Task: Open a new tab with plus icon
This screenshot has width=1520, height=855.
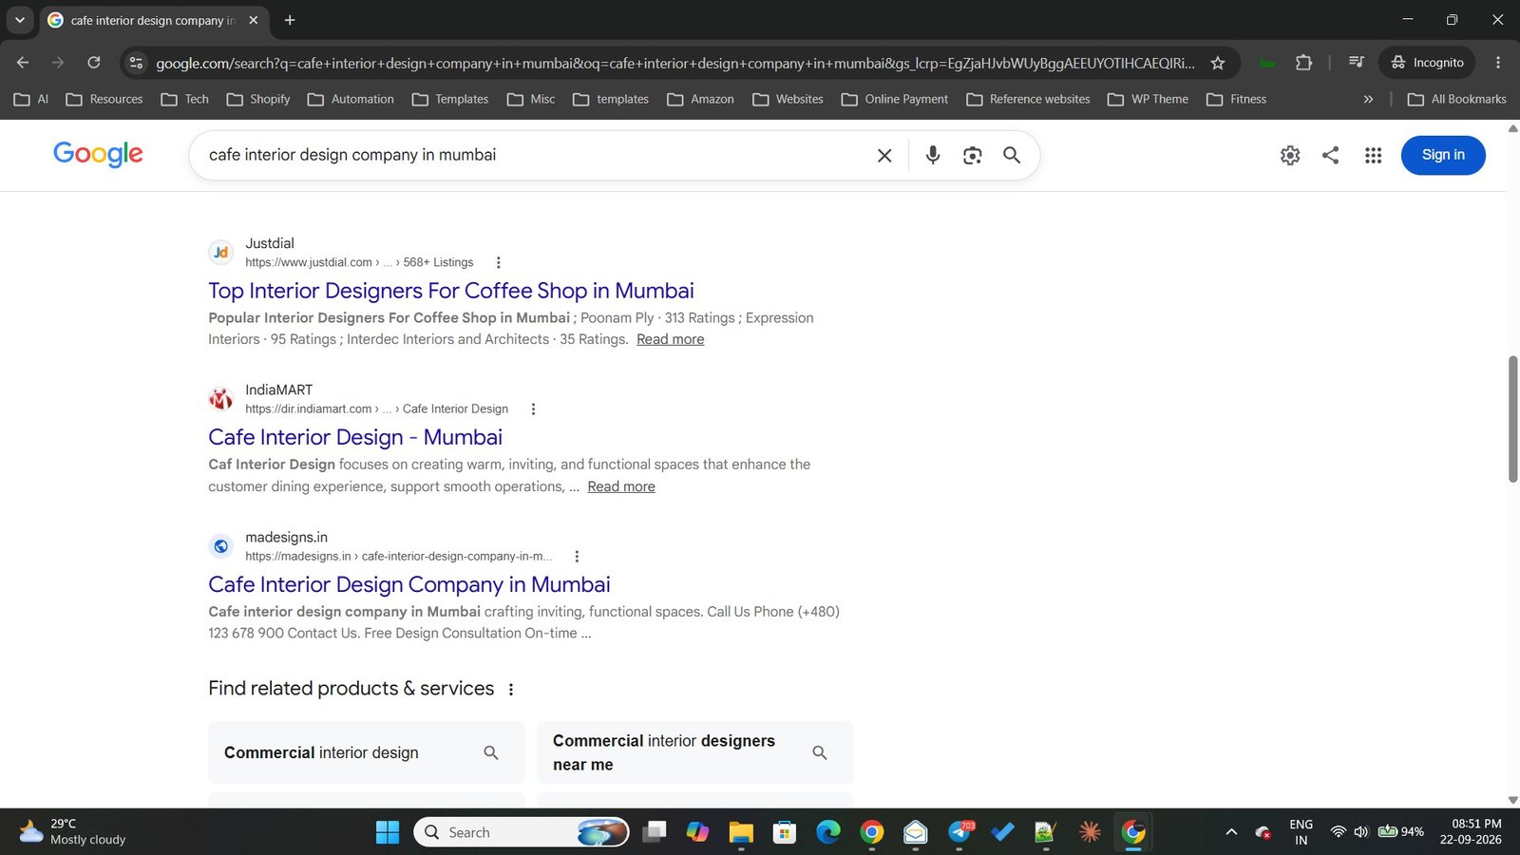Action: coord(290,20)
